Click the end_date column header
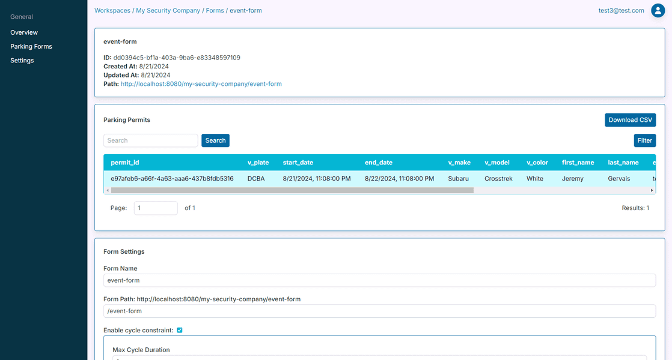This screenshot has width=672, height=360. click(379, 163)
